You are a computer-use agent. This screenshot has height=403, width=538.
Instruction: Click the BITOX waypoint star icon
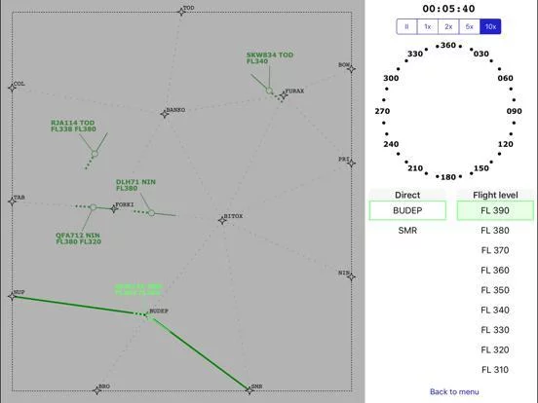tap(222, 220)
